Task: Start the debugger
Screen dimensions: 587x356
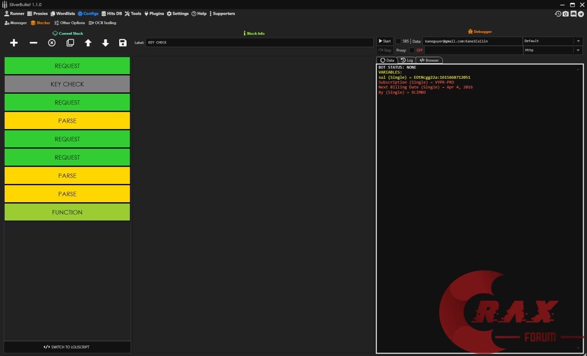Action: pos(385,41)
